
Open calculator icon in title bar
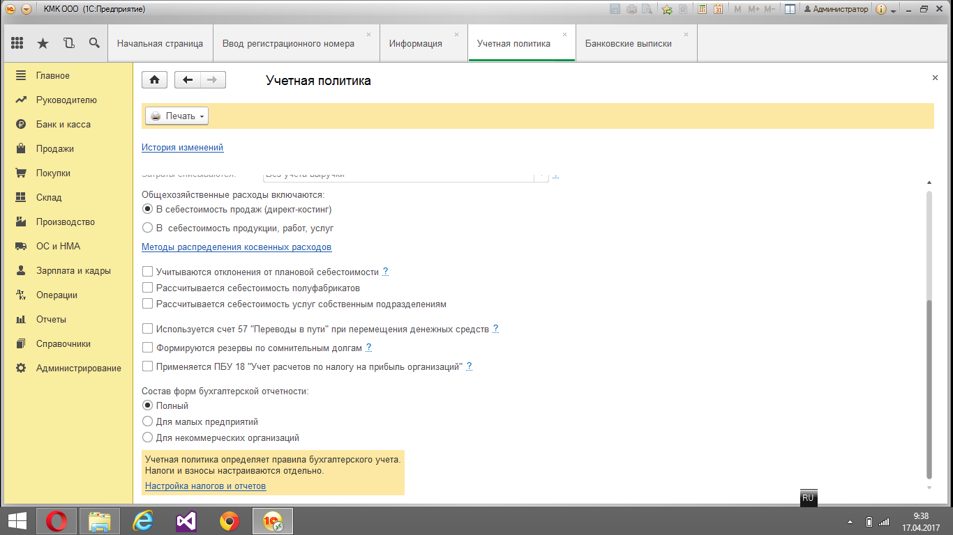(701, 9)
